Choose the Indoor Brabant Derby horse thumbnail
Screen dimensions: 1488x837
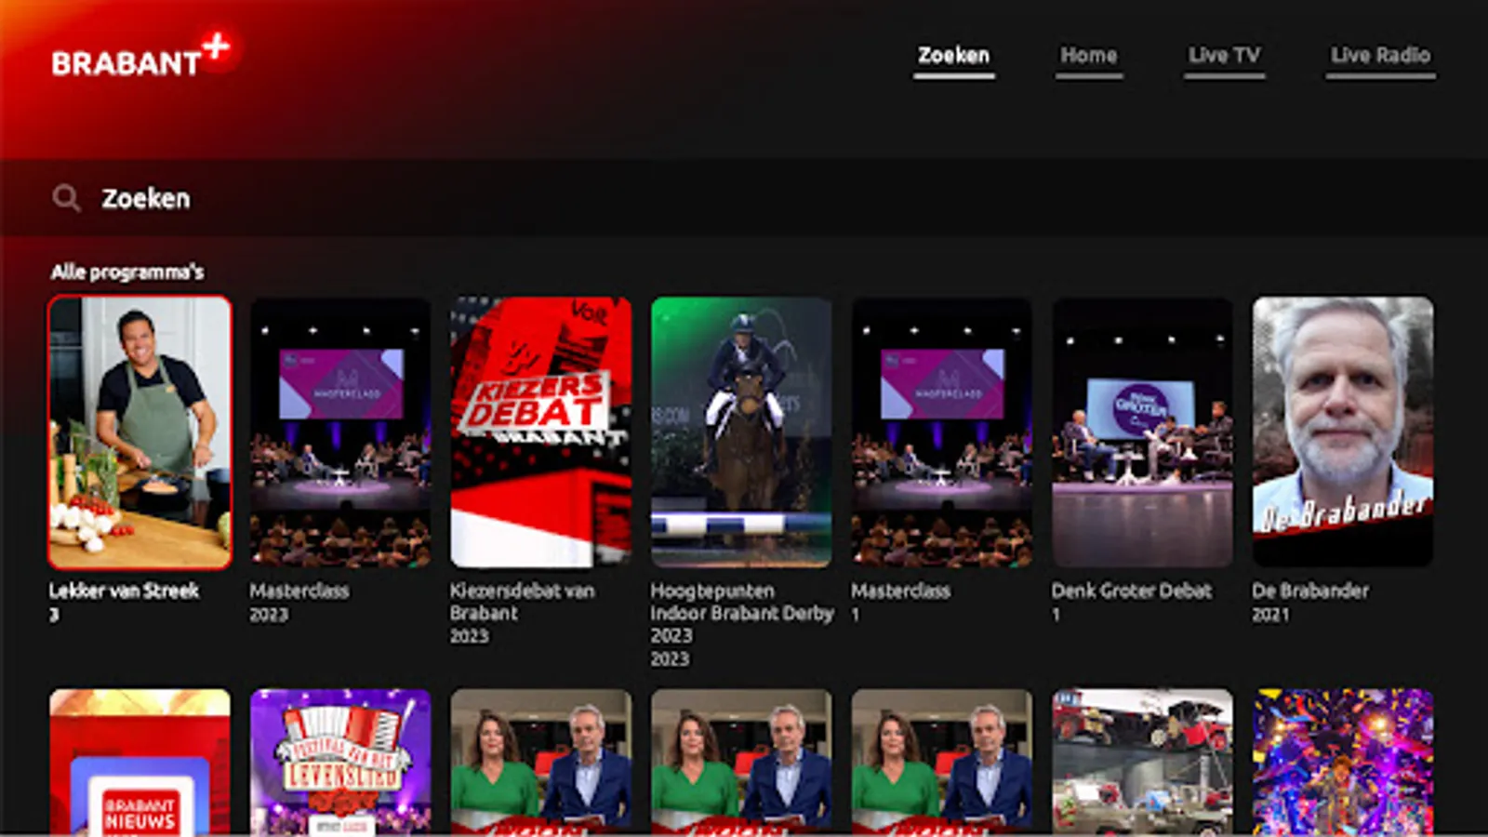[741, 432]
